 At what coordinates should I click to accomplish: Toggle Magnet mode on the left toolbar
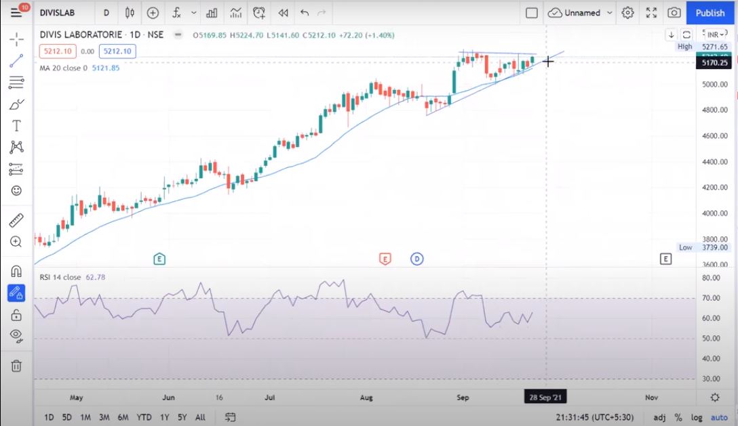tap(16, 272)
